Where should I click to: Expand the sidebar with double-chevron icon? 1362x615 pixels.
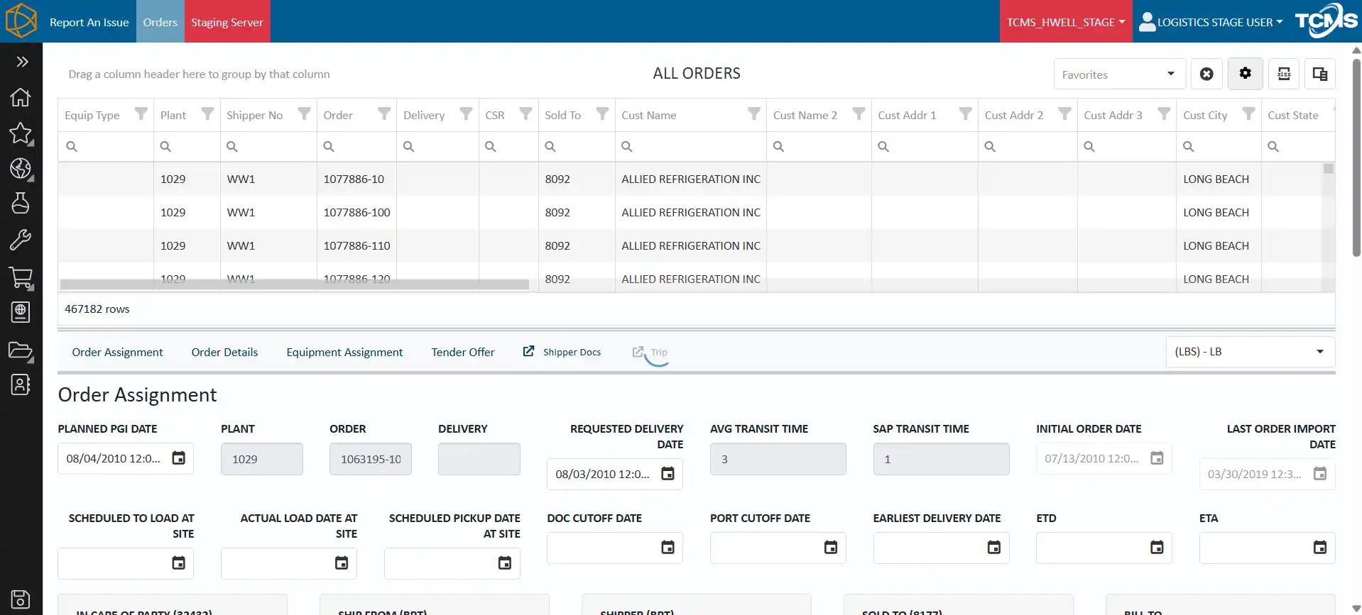coord(22,62)
